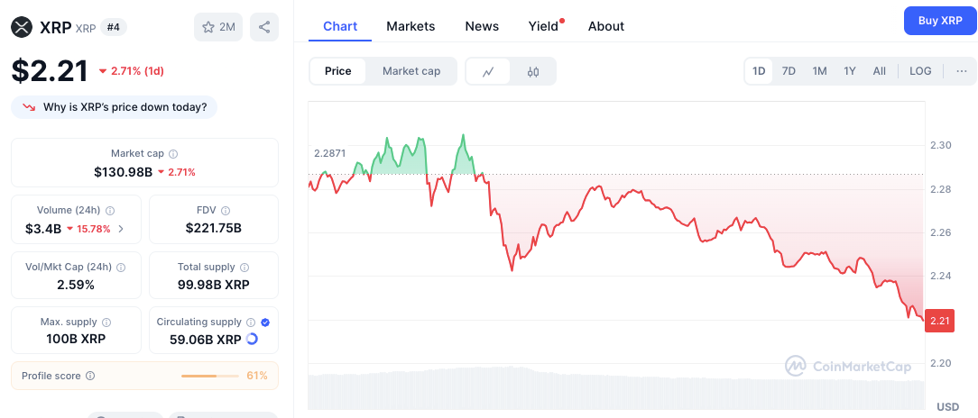Open the Max. supply info icon
This screenshot has height=418, width=978.
pos(106,323)
